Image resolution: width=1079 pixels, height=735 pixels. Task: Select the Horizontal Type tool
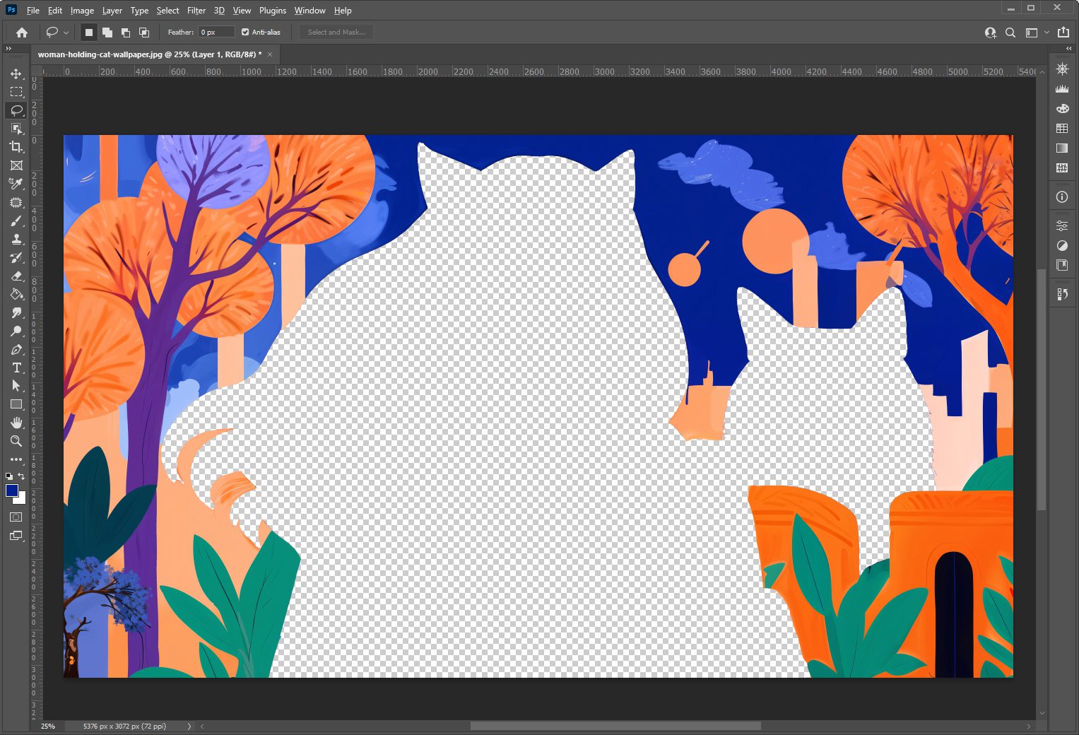pyautogui.click(x=16, y=368)
